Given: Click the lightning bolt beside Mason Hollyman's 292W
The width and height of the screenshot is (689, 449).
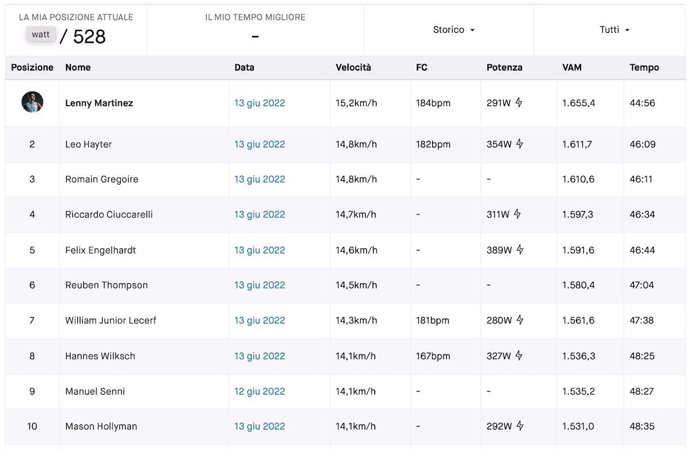Looking at the screenshot, I should (x=520, y=426).
